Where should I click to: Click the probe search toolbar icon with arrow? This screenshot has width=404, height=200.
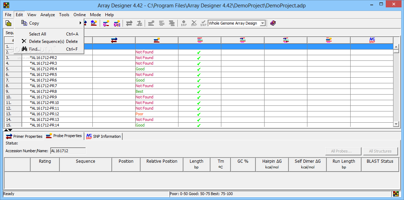(x=93, y=23)
